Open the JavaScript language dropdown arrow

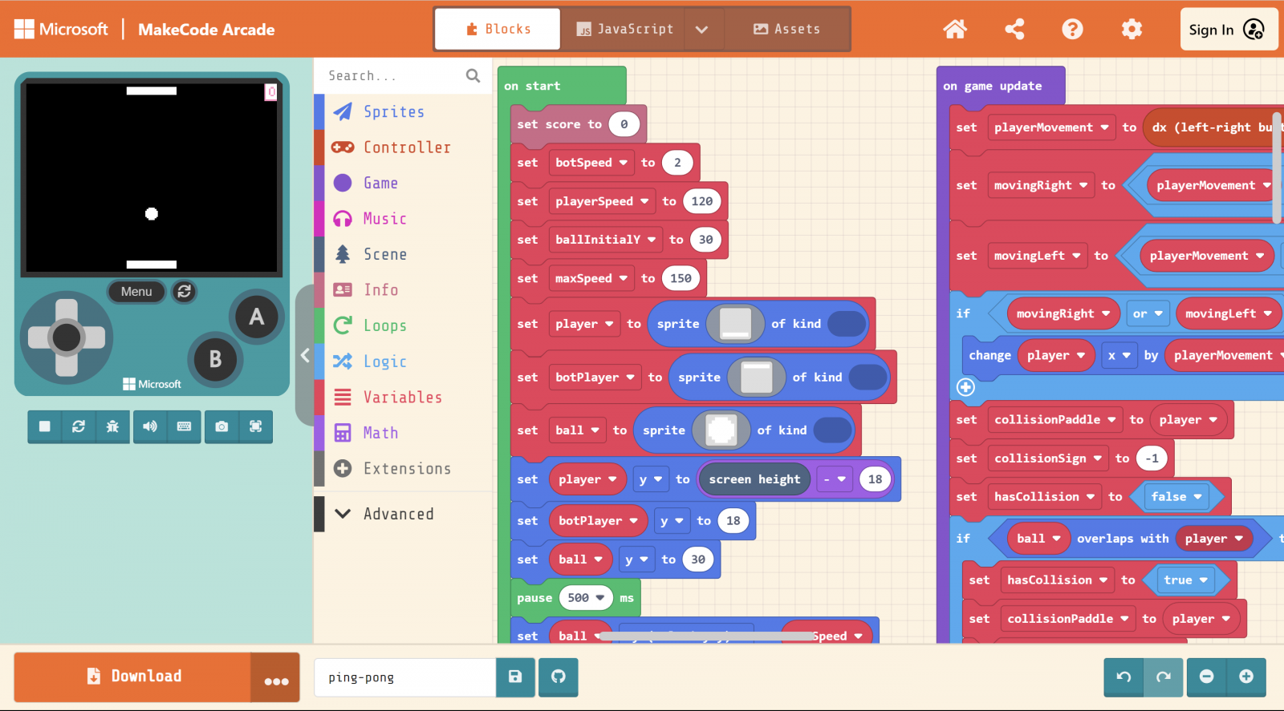click(x=701, y=30)
